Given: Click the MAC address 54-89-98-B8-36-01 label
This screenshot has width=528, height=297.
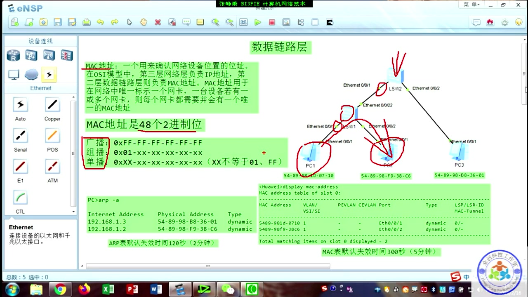Looking at the screenshot, I should (x=459, y=175).
